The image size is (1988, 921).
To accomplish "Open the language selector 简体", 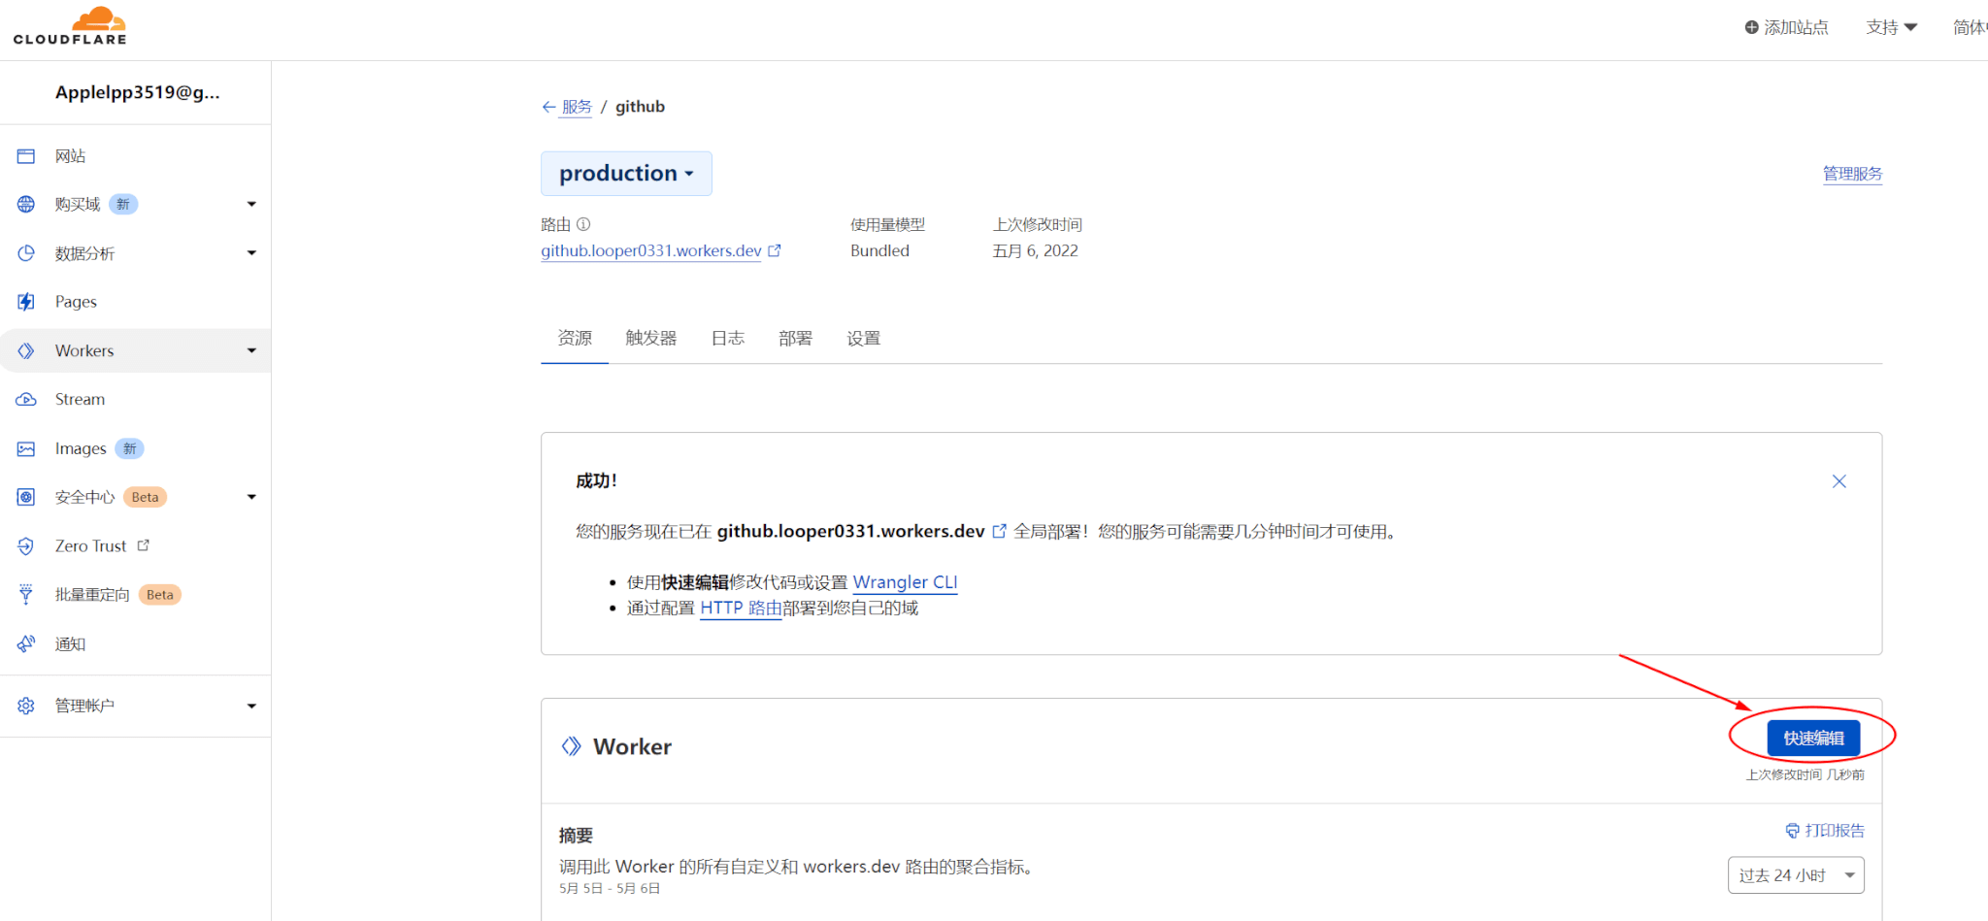I will (1970, 27).
